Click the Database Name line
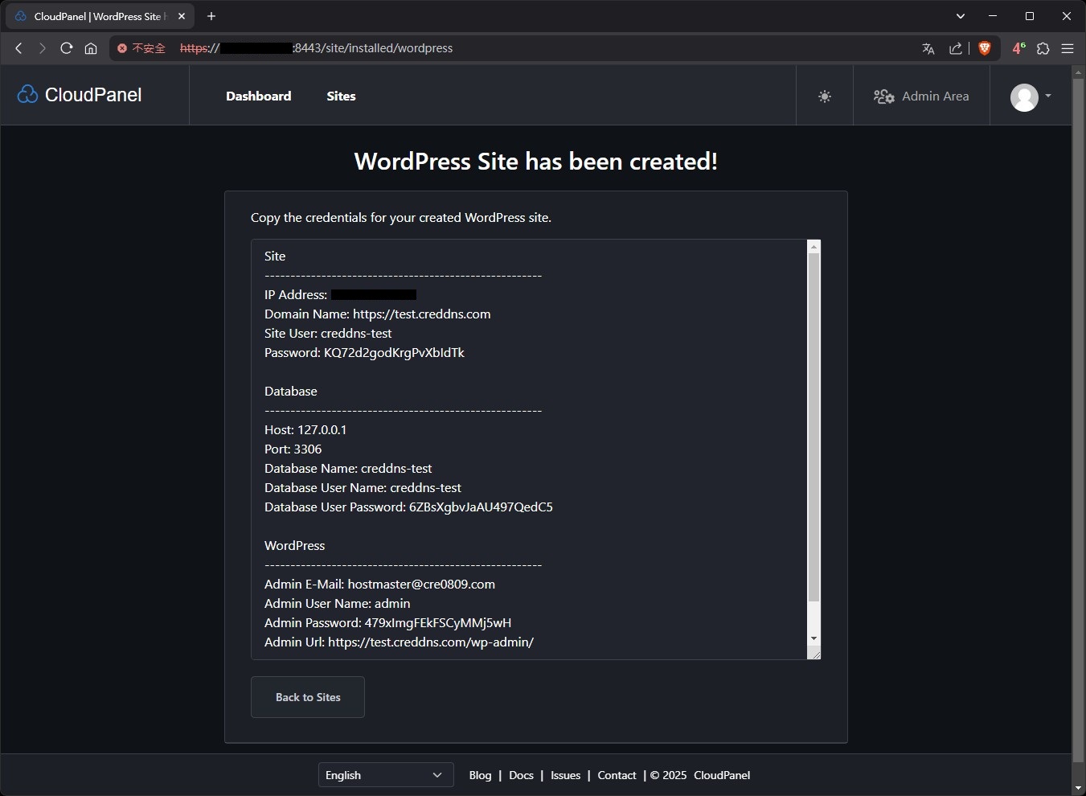Screen dimensions: 1086x796 [x=348, y=468]
